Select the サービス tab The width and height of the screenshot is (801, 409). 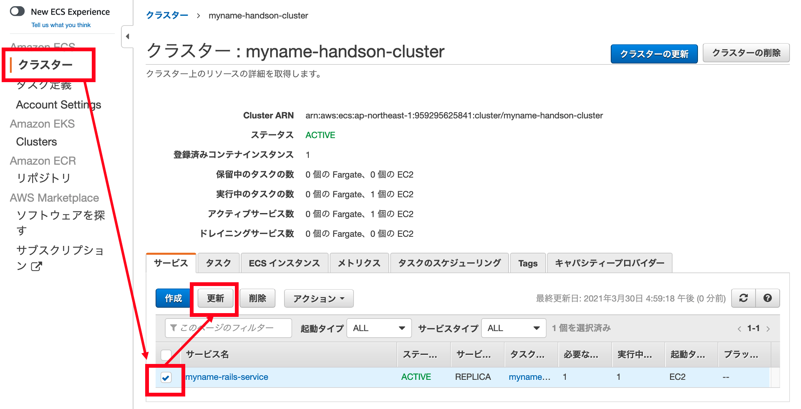pos(171,263)
